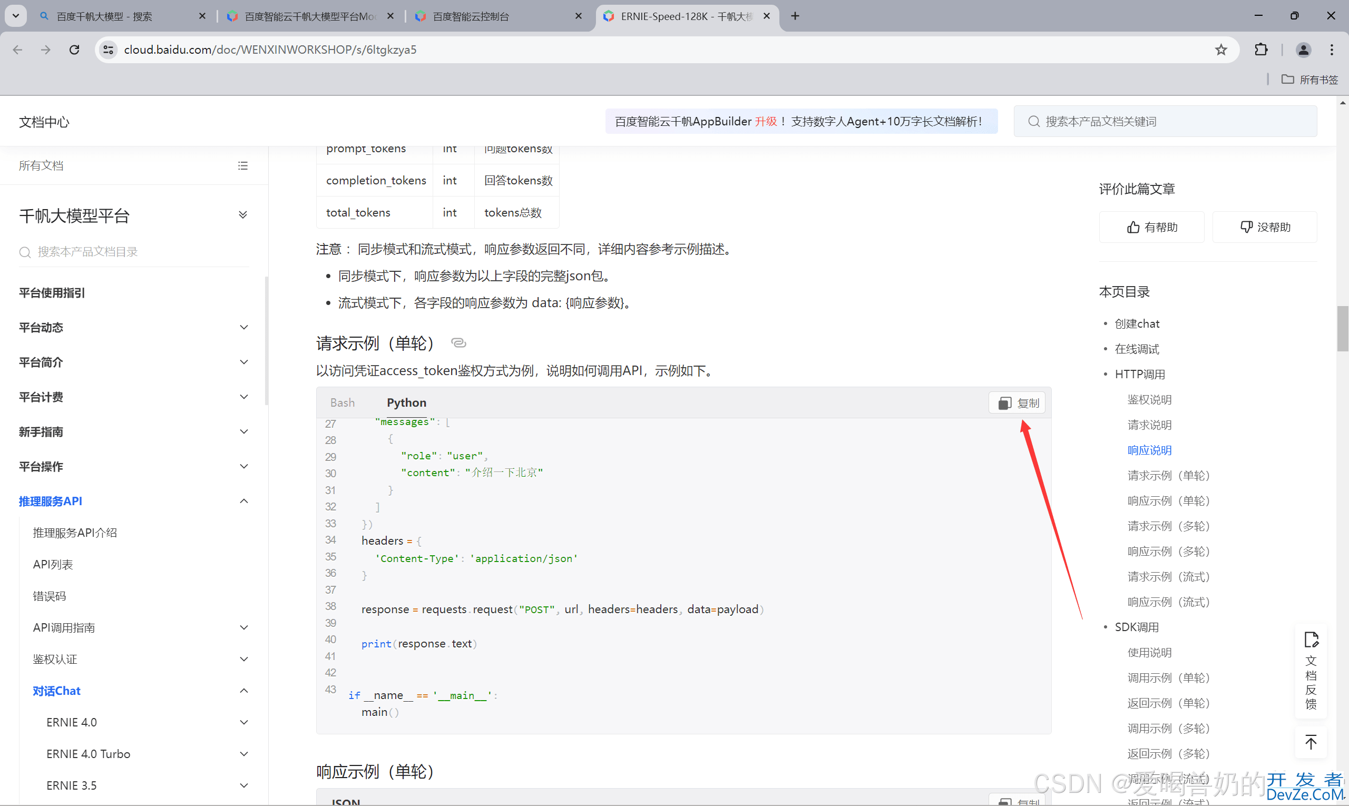Expand the ERNIE 3.5 item

[244, 785]
